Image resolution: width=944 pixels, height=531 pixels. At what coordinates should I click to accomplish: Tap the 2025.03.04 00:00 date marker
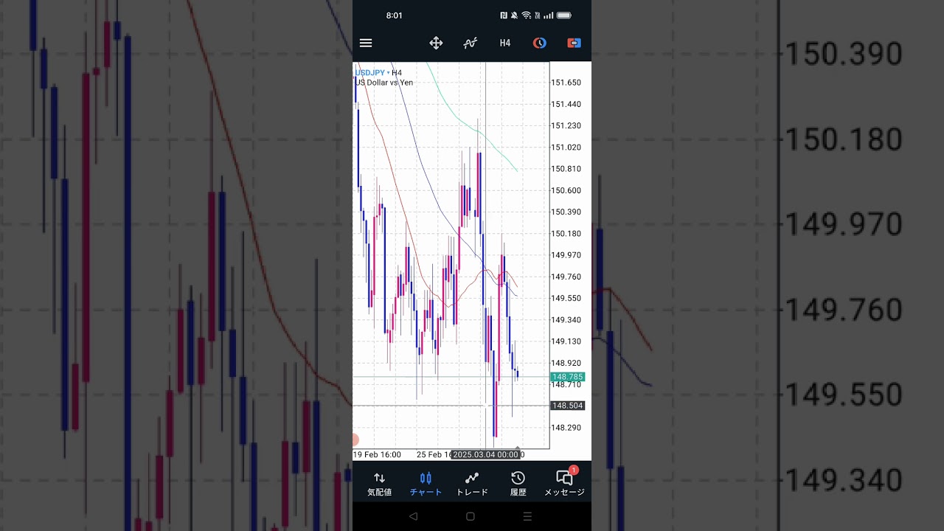pos(485,455)
